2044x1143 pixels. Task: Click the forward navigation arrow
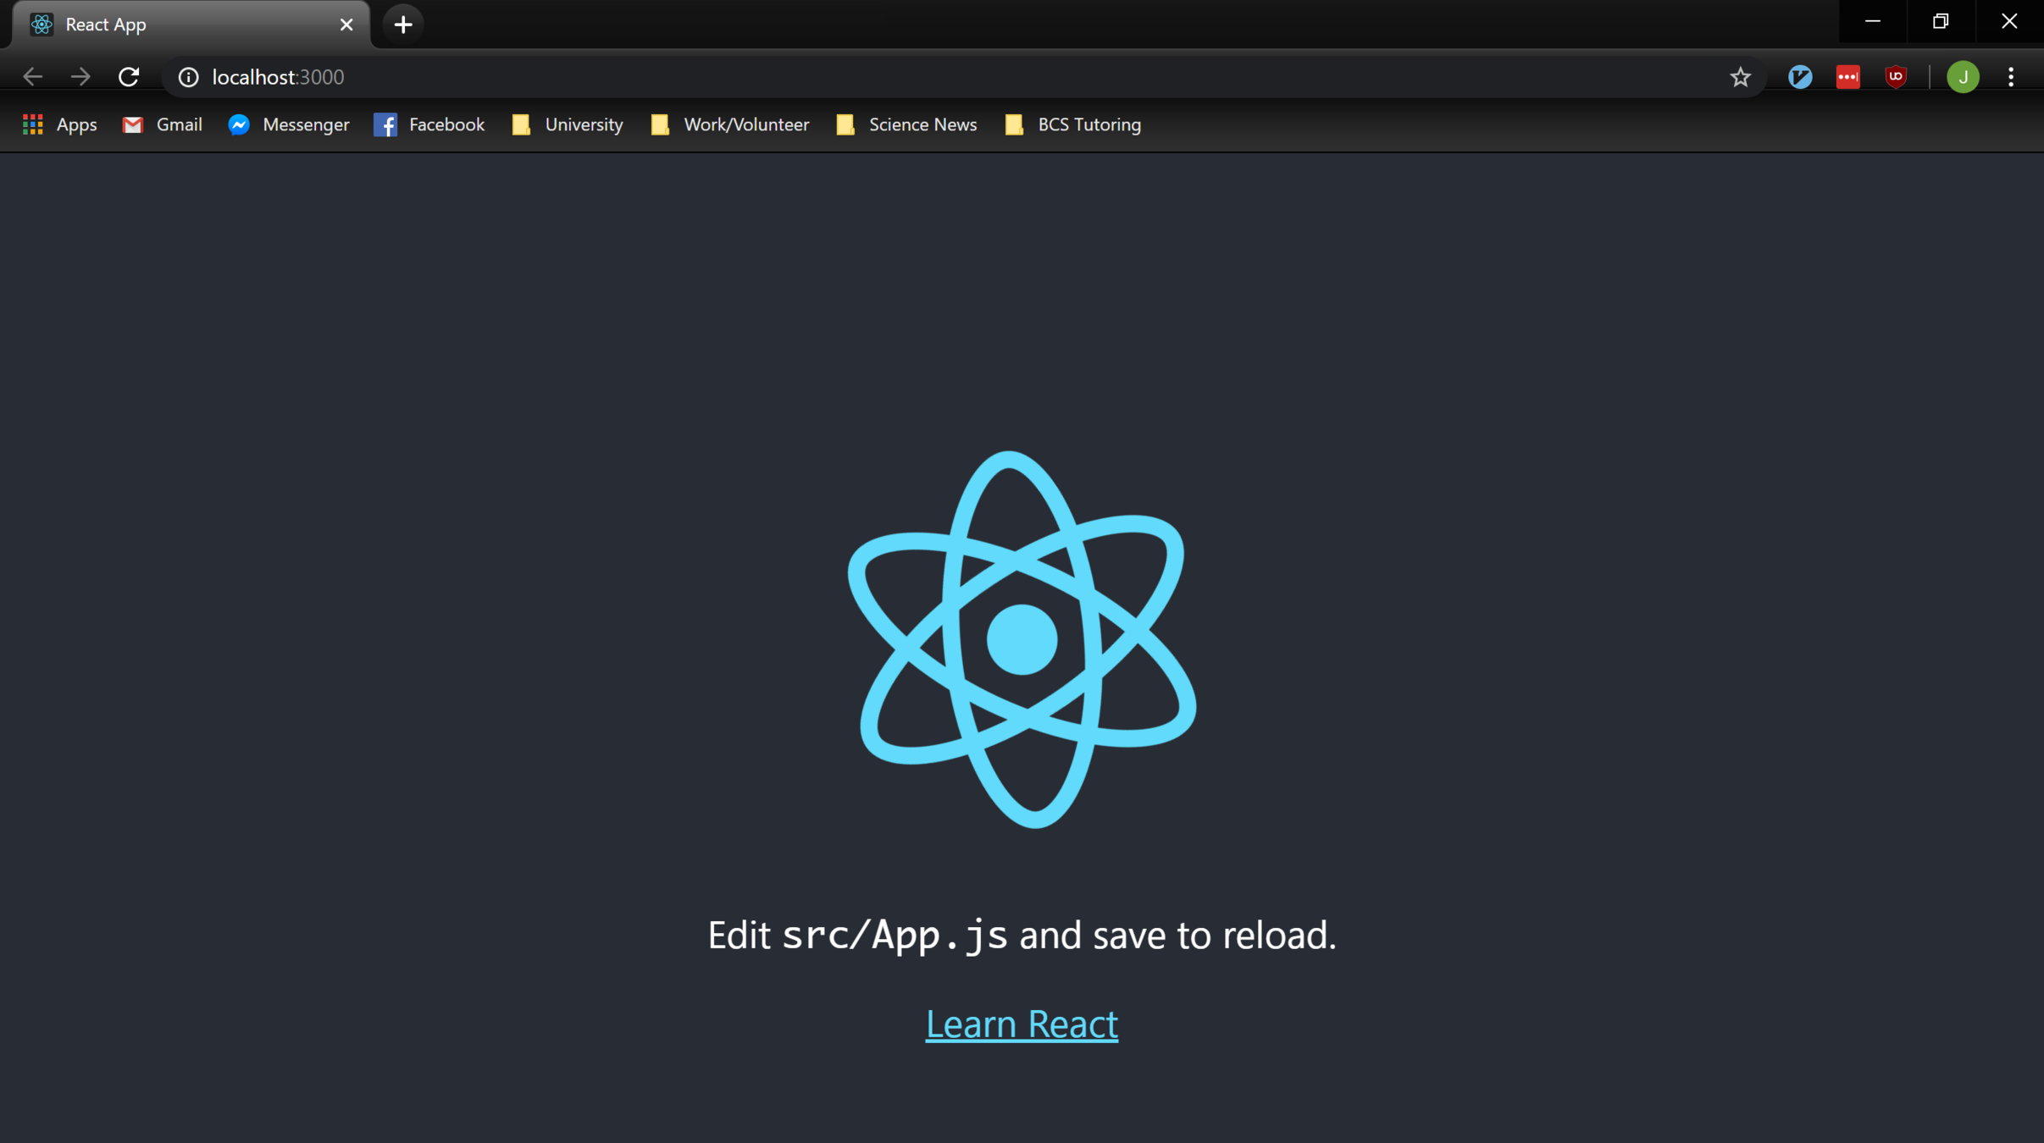tap(80, 77)
